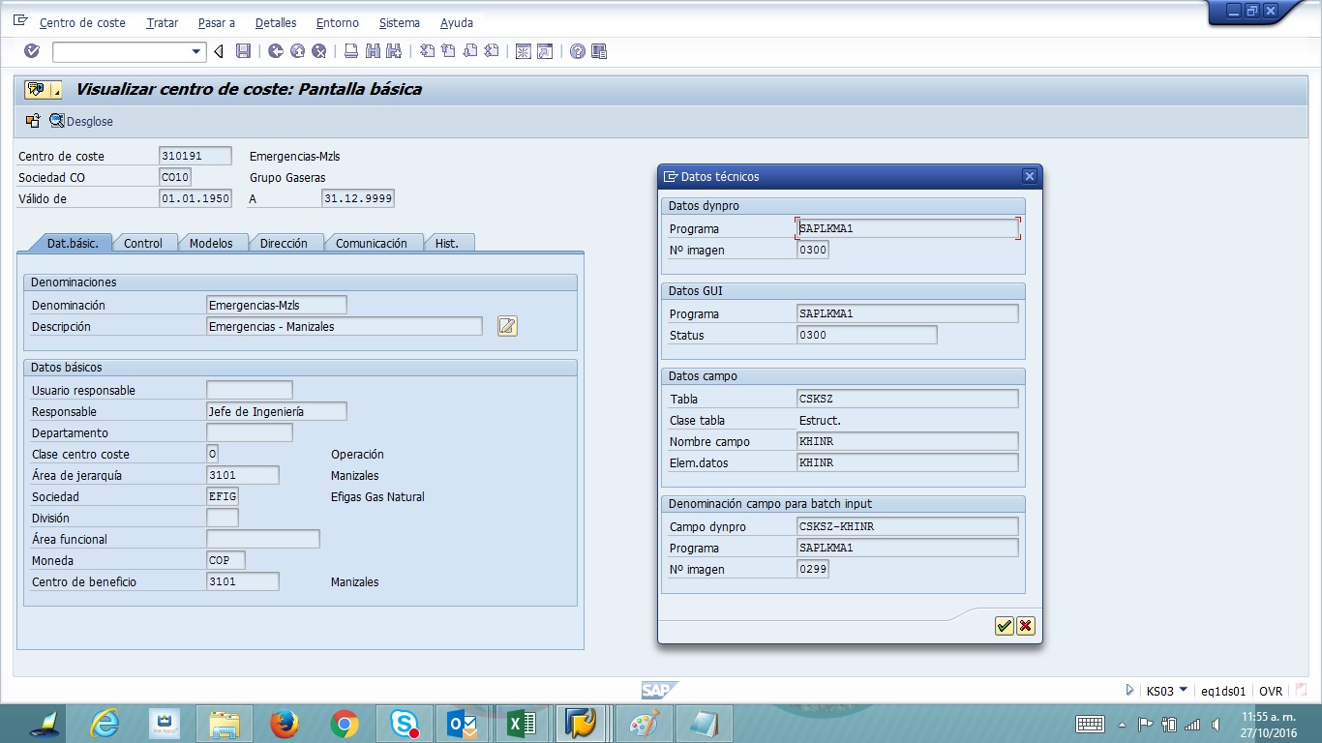Select the Find (binoculars) icon

pos(372,50)
